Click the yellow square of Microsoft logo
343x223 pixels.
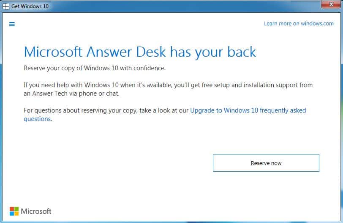click(16, 214)
